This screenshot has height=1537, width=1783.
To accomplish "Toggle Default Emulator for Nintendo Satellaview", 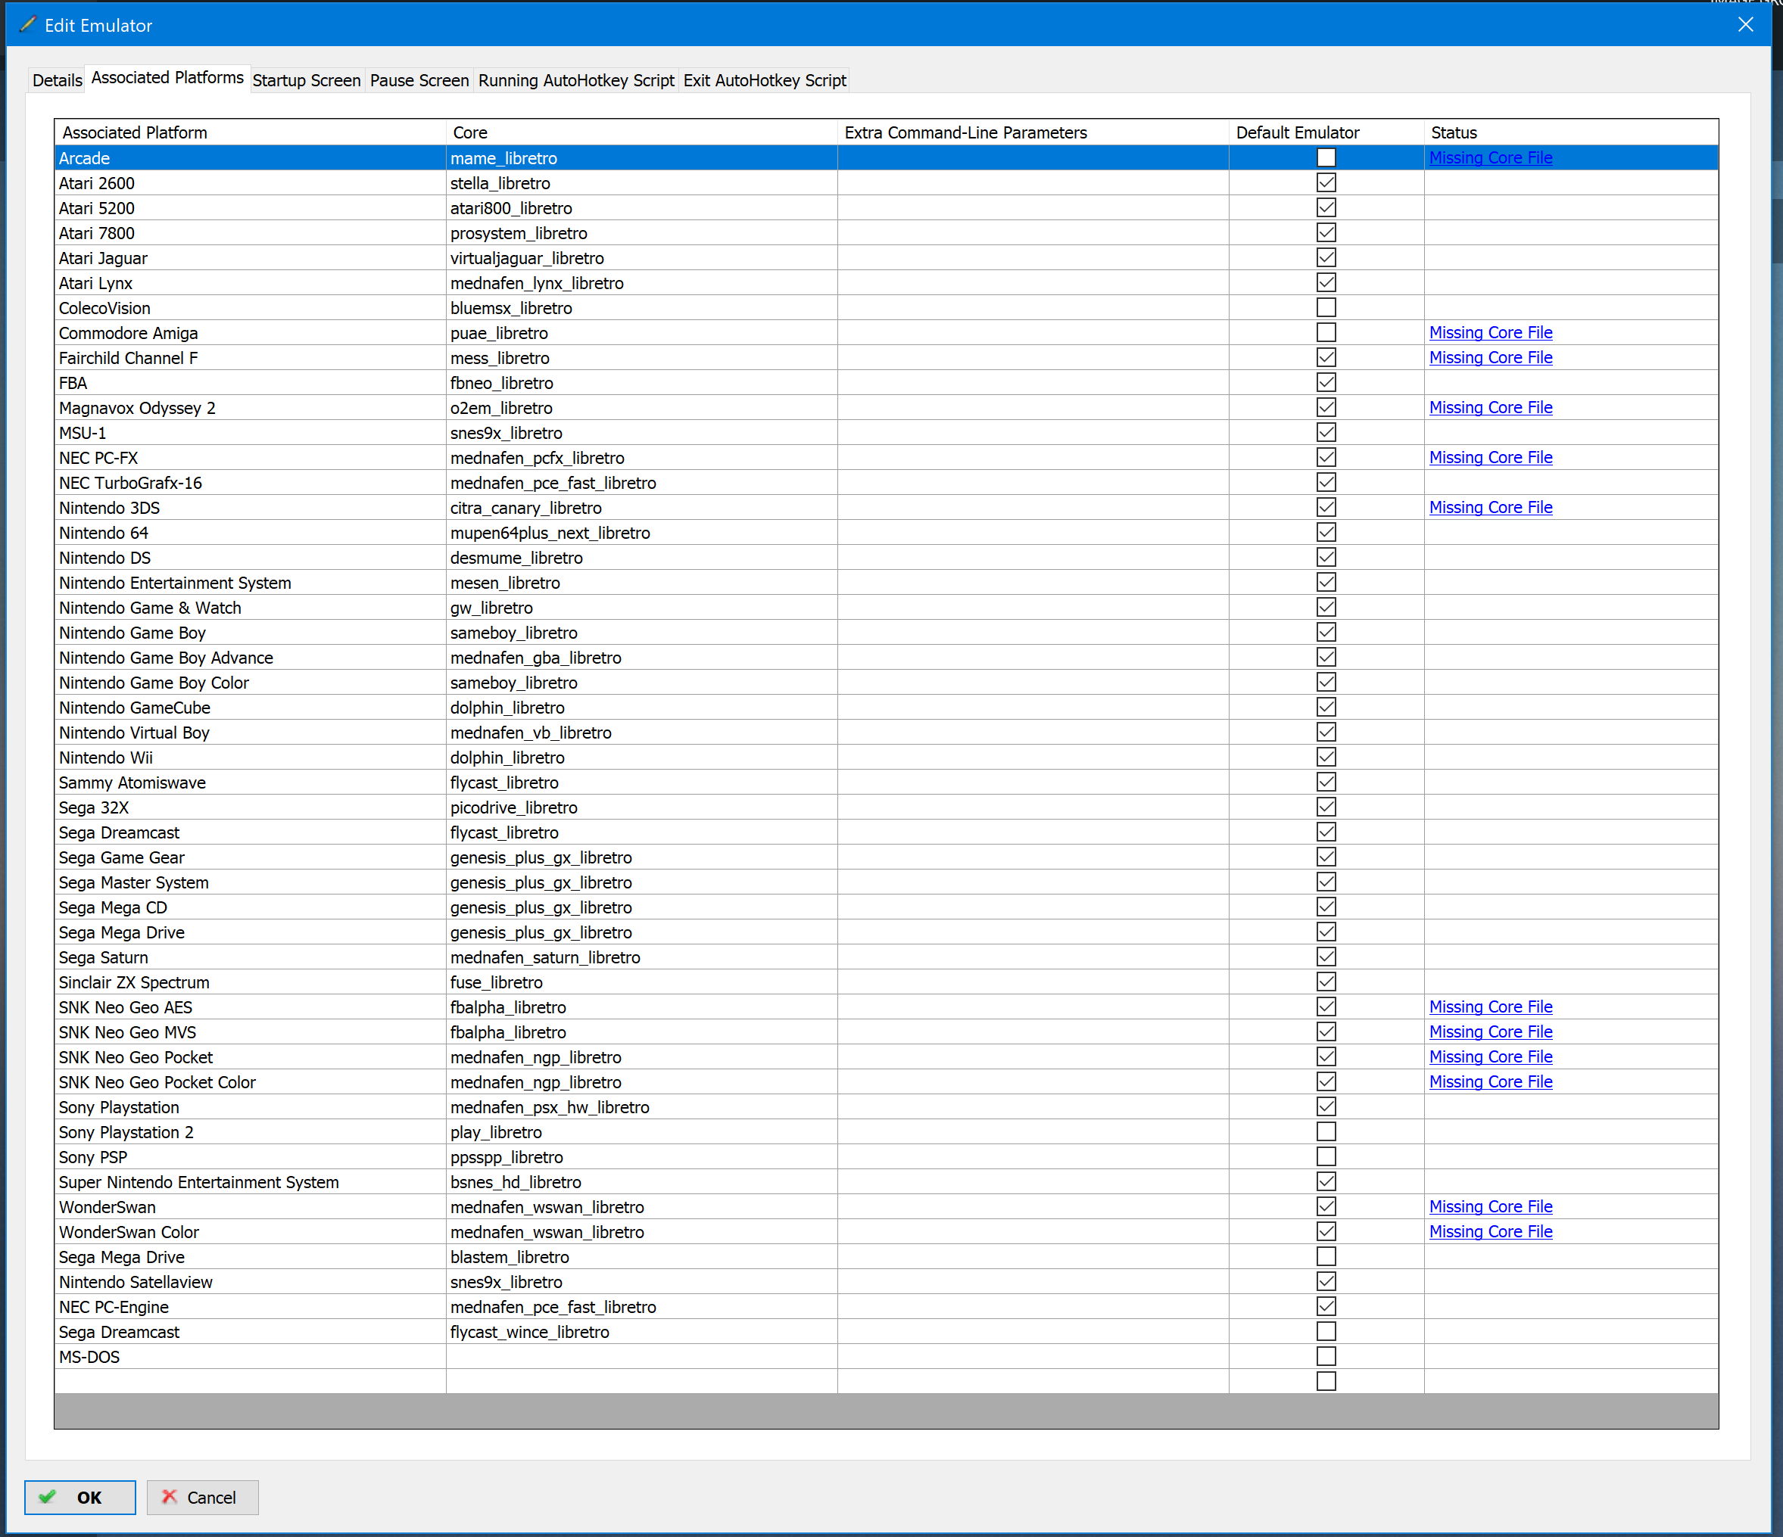I will tap(1326, 1281).
